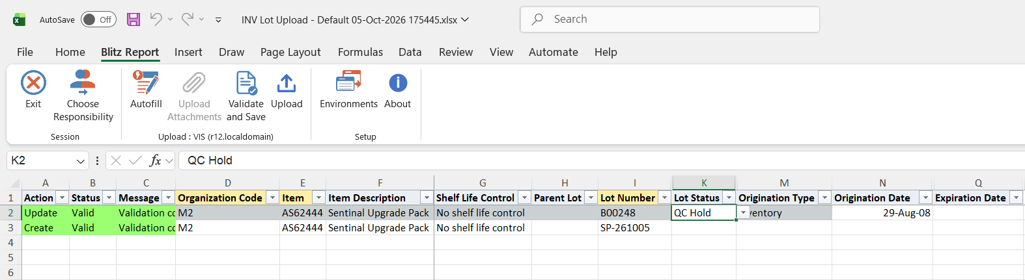Viewport: 1025px width, 280px height.
Task: Select cell with lot B00248
Action: coord(635,213)
